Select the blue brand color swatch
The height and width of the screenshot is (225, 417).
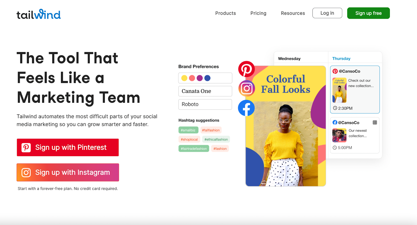207,78
